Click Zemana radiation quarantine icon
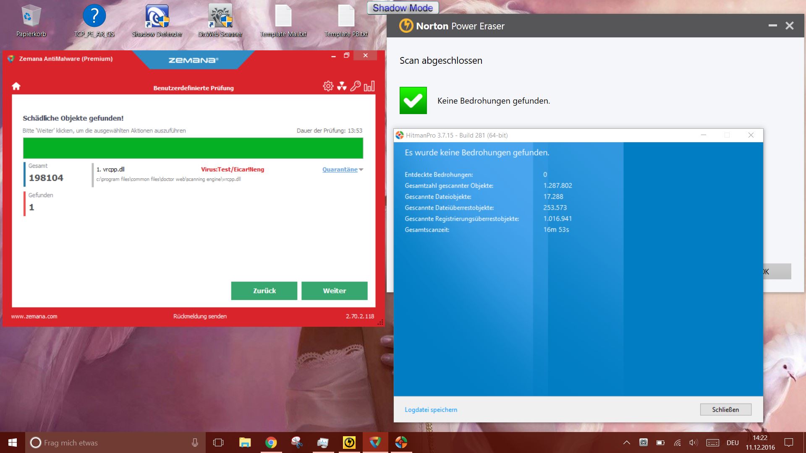The width and height of the screenshot is (806, 453). (342, 86)
